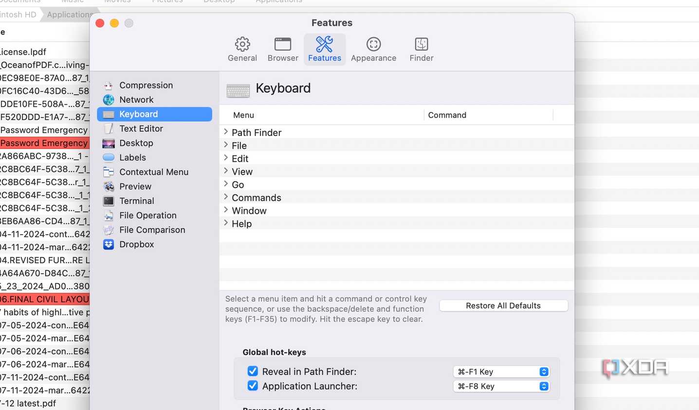Disable the Reveal in Path Finder checkbox
Screen dimensions: 699x410
click(253, 371)
